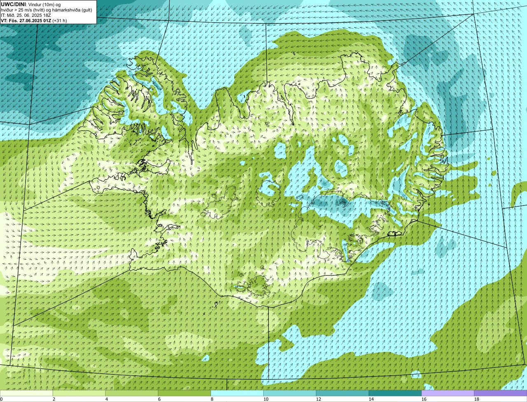527x402 pixels.
Task: Click the 12–14 m/s medium teal legend segment
Action: 343,393
